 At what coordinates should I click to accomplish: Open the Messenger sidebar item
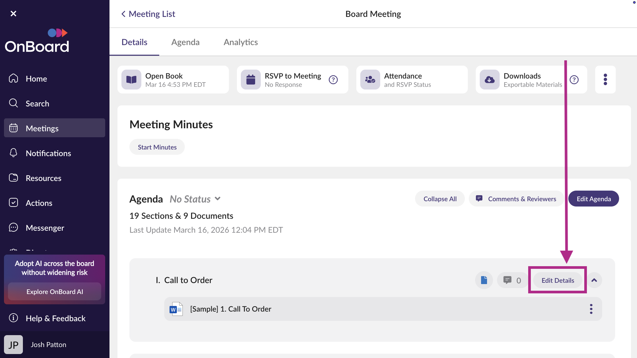point(45,228)
